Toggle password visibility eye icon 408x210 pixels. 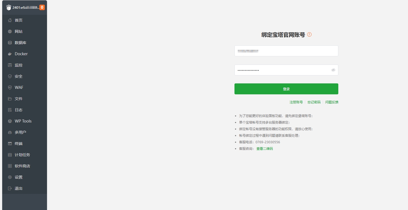tap(333, 70)
